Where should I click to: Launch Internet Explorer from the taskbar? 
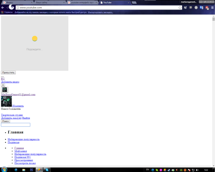point(16,170)
